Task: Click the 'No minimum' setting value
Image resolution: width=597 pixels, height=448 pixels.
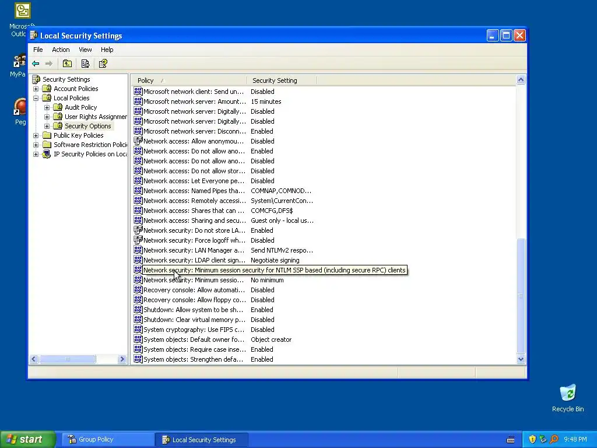Action: tap(267, 279)
